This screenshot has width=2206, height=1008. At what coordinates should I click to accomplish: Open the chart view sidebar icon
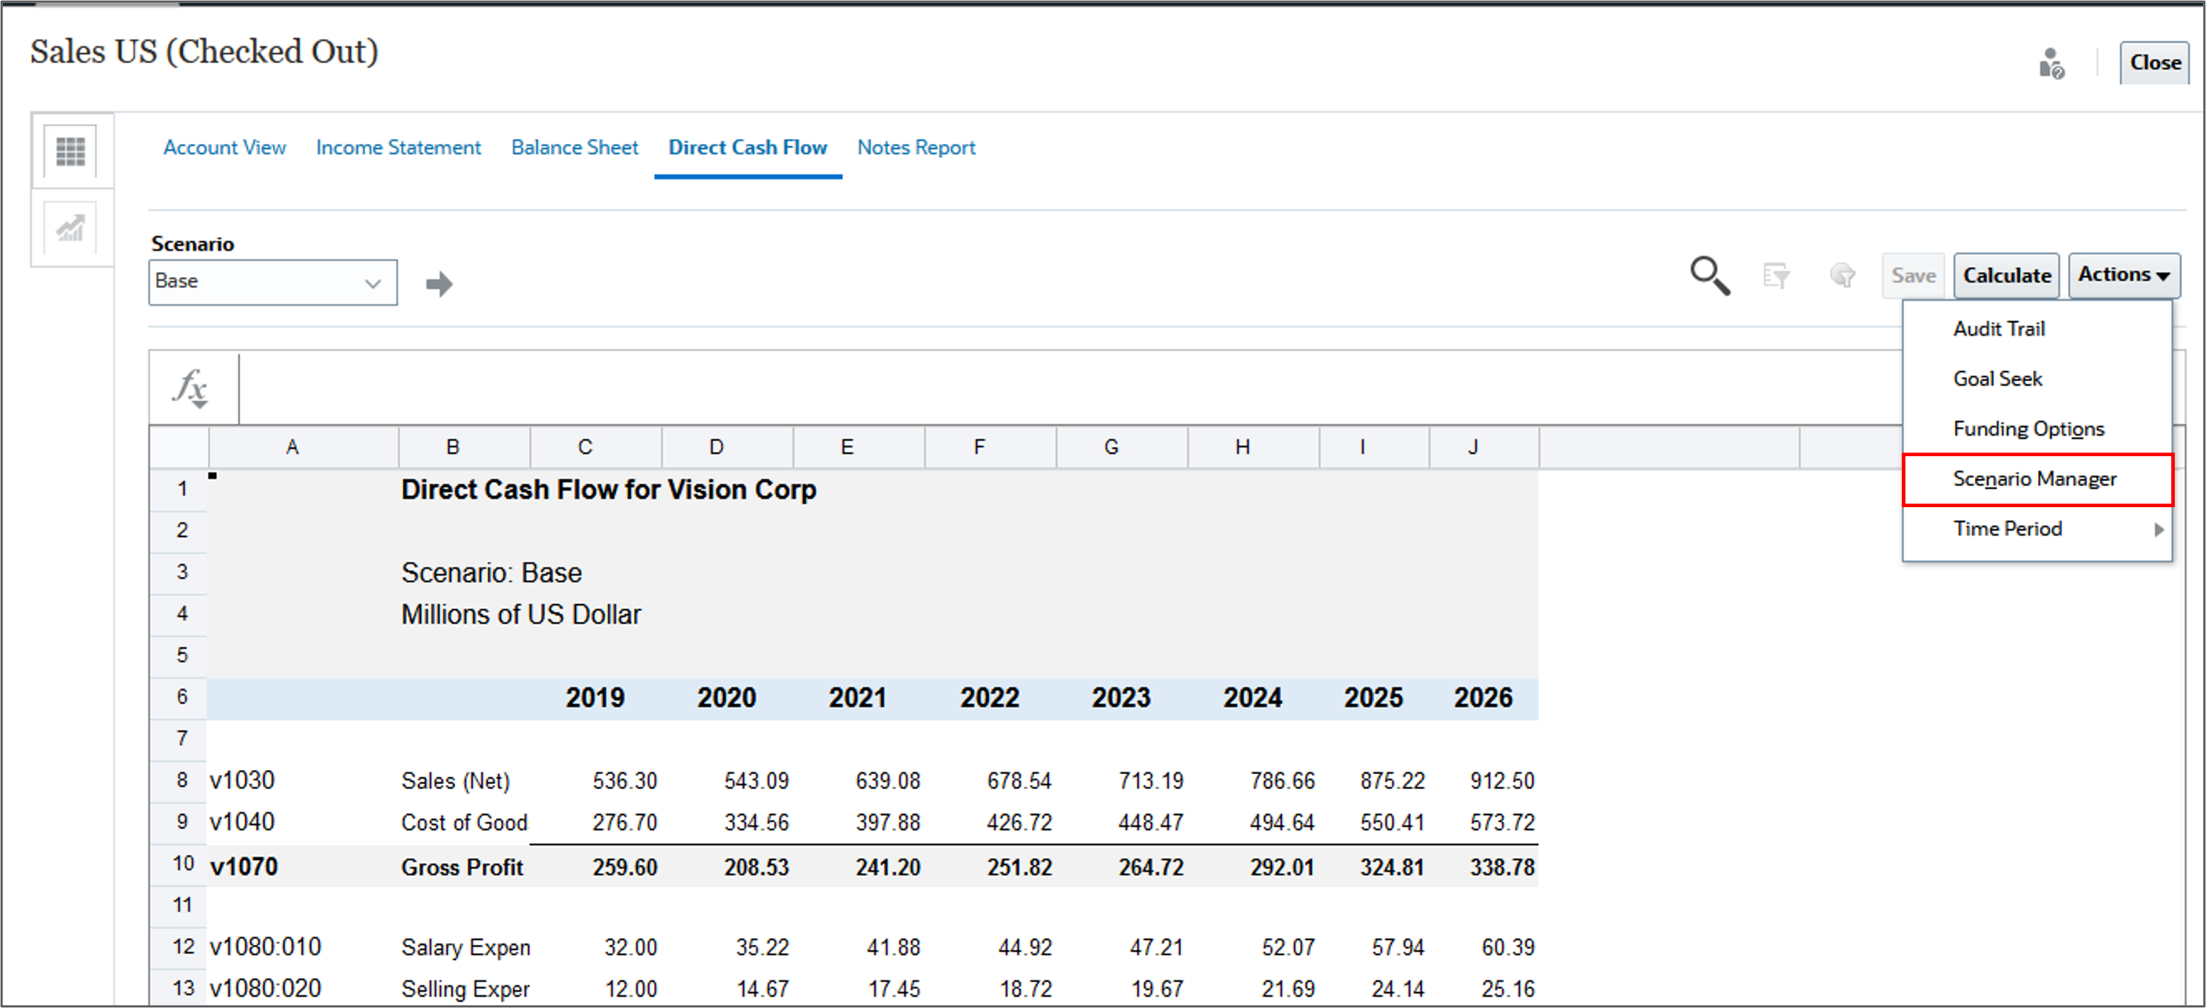(70, 229)
